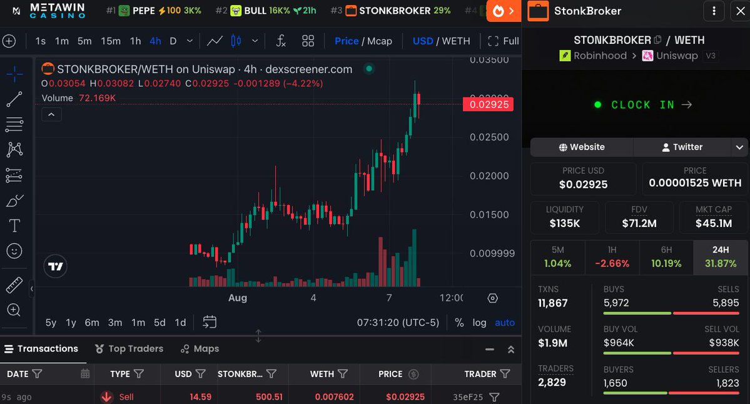Select the 24H stats tab
The height and width of the screenshot is (404, 750).
[721, 257]
